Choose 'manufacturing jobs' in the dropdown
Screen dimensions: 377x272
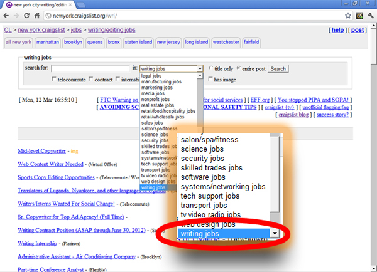point(161,82)
